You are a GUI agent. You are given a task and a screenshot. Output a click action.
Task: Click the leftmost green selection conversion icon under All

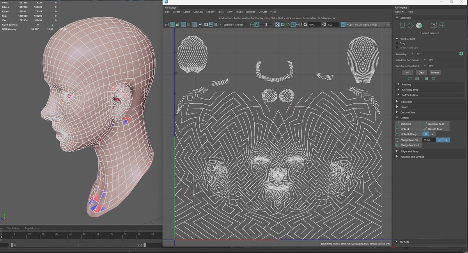pyautogui.click(x=410, y=78)
